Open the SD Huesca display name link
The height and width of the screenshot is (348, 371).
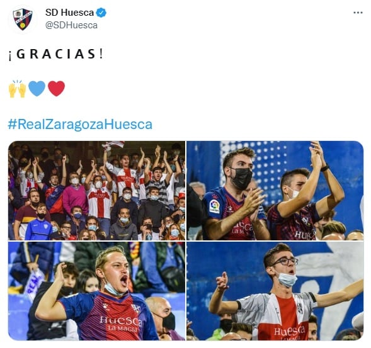point(69,13)
